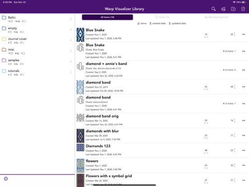249x187 pixels.
Task: Open flowers pattern thumbnail
Action: pyautogui.click(x=80, y=166)
